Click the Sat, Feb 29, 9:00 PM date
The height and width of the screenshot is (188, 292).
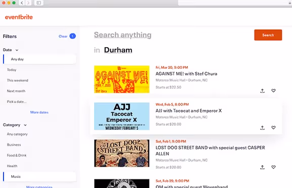pyautogui.click(x=172, y=181)
